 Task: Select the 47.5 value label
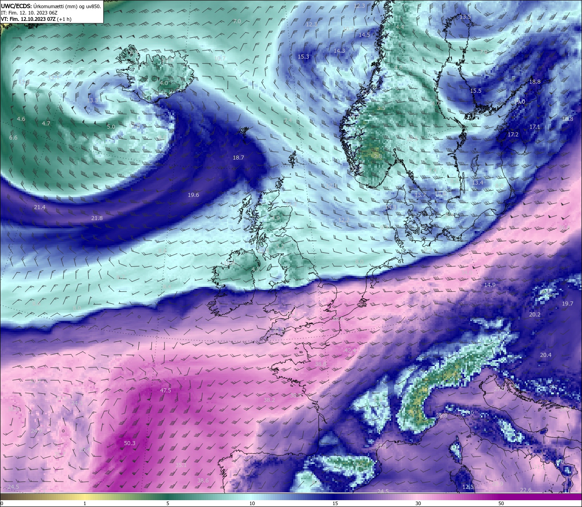(x=166, y=391)
